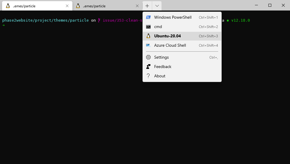The image size is (290, 164).
Task: Open a cmd profile tab
Action: click(182, 27)
